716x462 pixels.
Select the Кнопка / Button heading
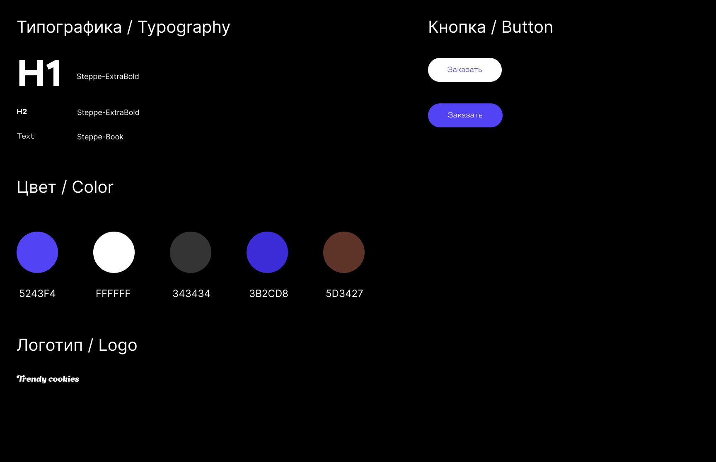tap(490, 27)
